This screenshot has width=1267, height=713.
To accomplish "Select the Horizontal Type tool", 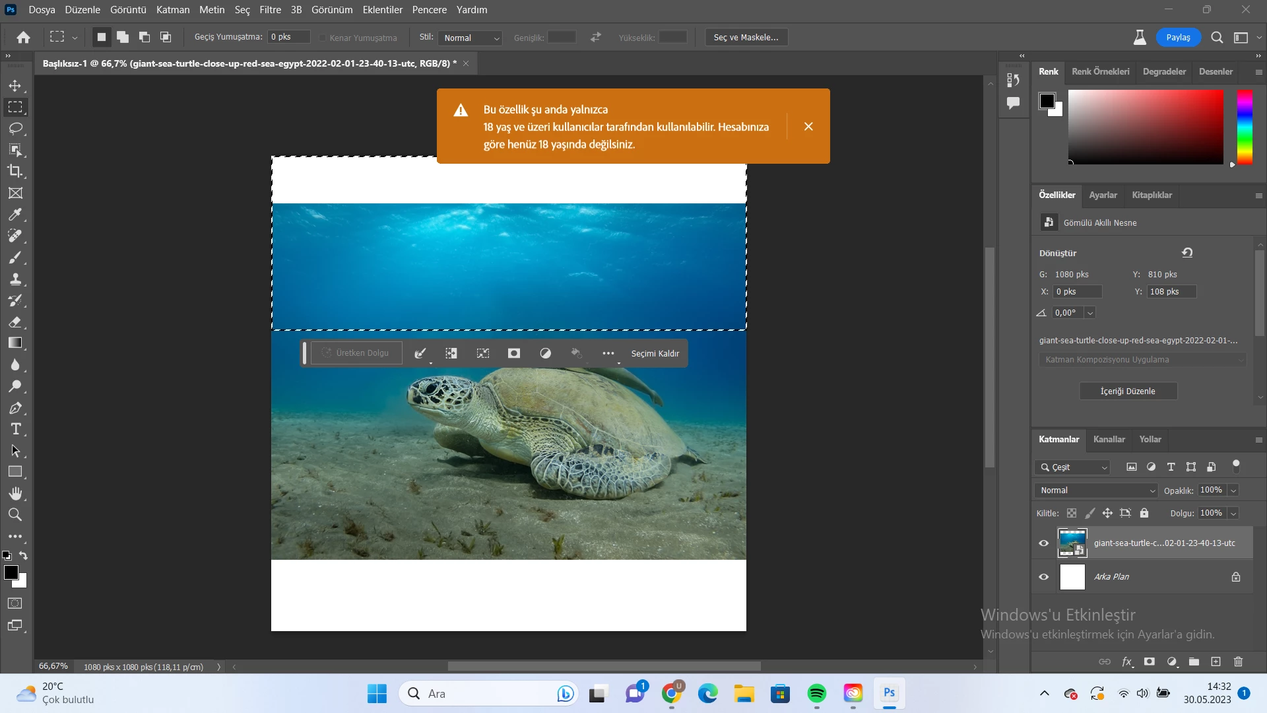I will [x=15, y=429].
